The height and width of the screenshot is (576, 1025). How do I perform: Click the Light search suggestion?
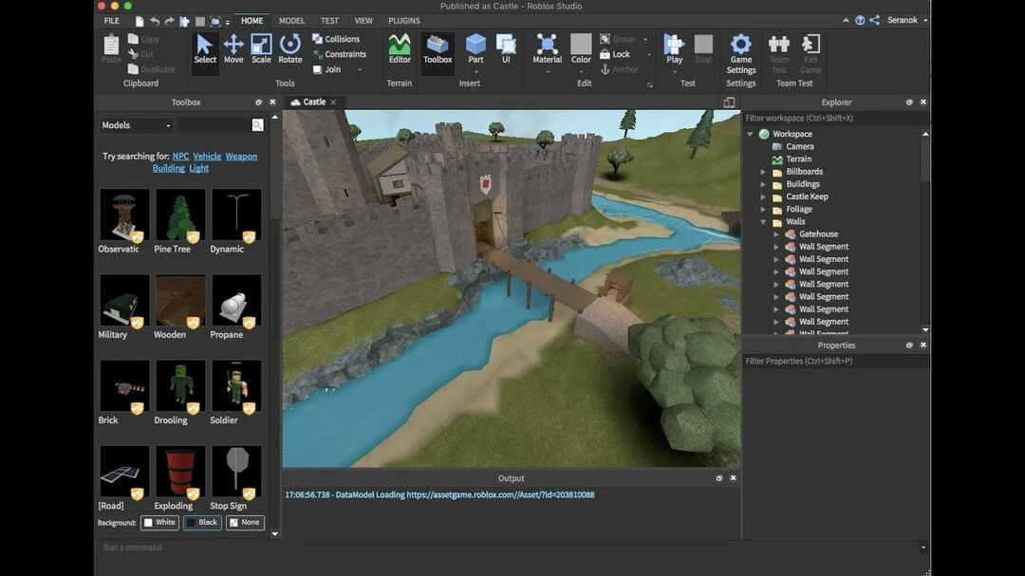tap(198, 168)
